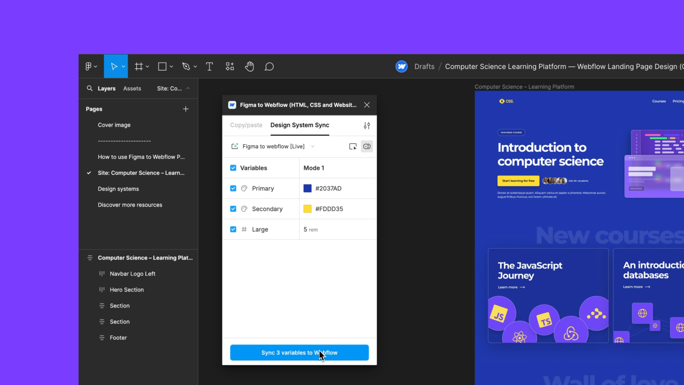Uncheck the Primary variable checkbox
The height and width of the screenshot is (385, 684).
pos(233,188)
